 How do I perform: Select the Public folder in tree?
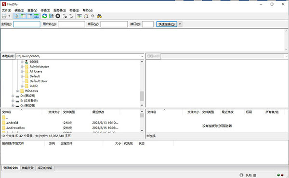point(34,86)
